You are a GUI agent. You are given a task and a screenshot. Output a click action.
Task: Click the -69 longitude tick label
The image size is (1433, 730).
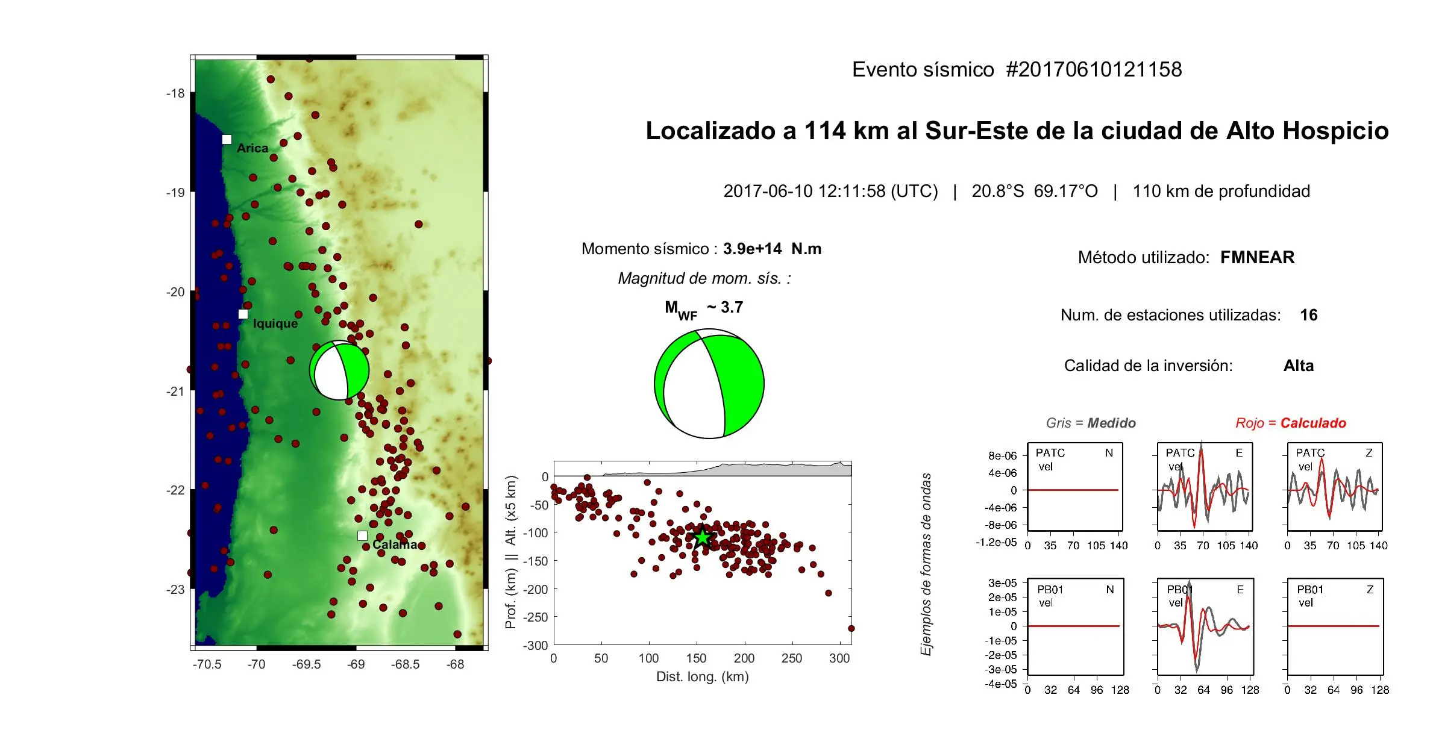(356, 664)
